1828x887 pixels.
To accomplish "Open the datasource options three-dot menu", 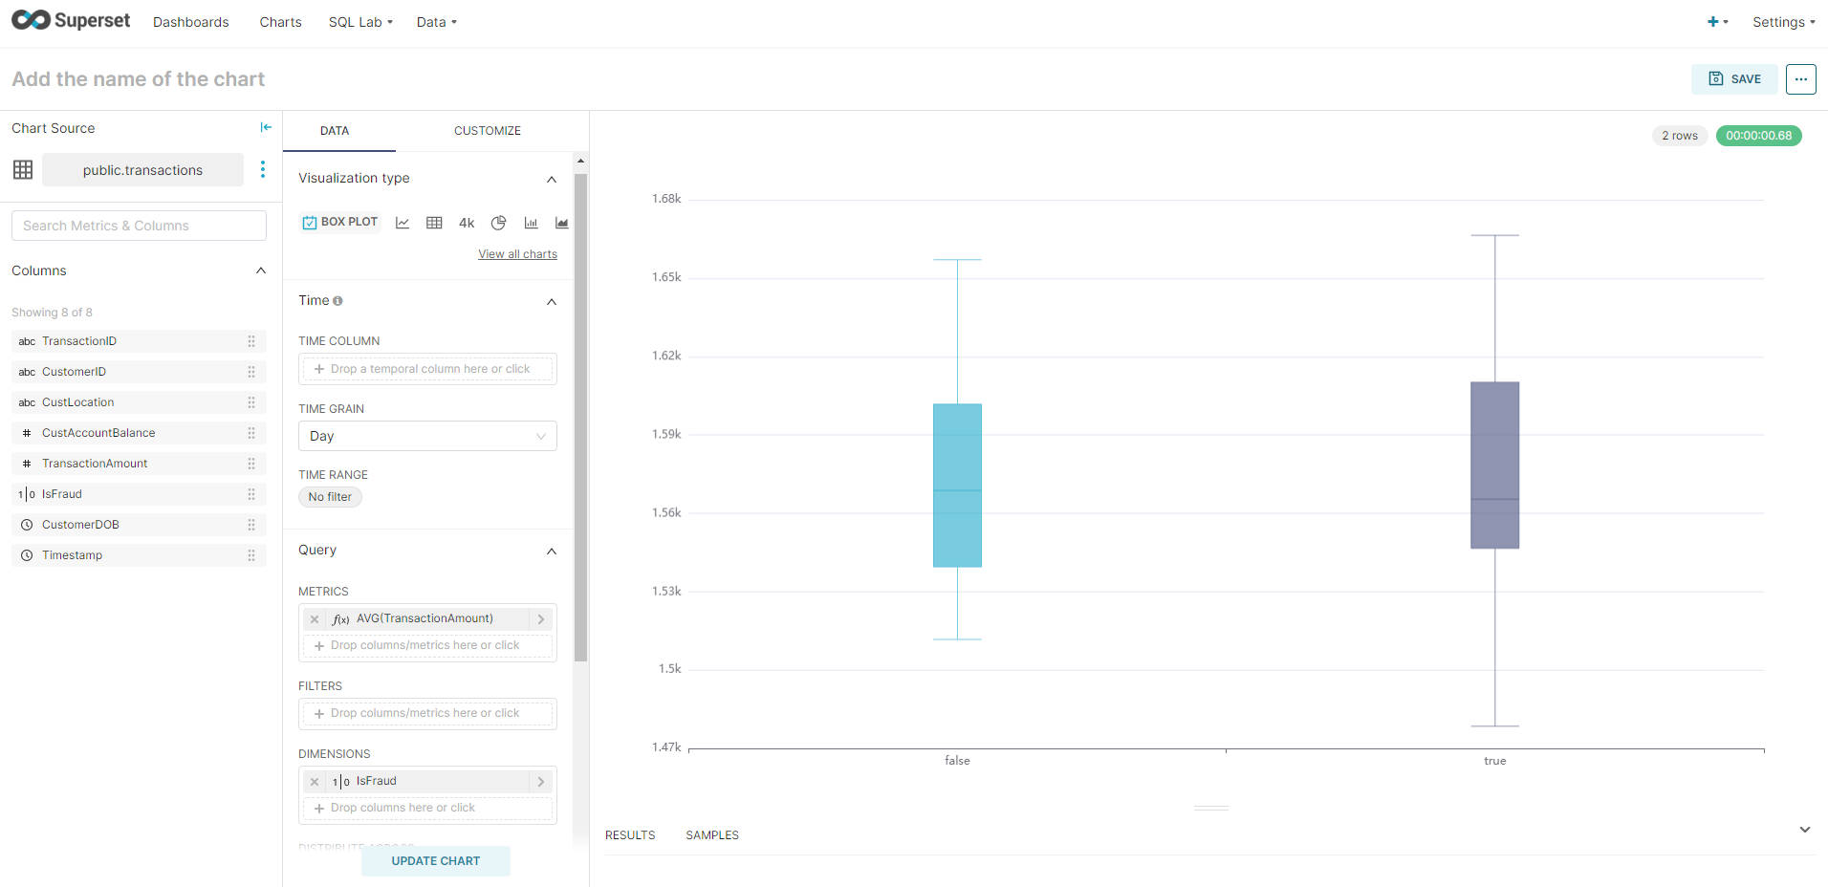I will pyautogui.click(x=263, y=169).
